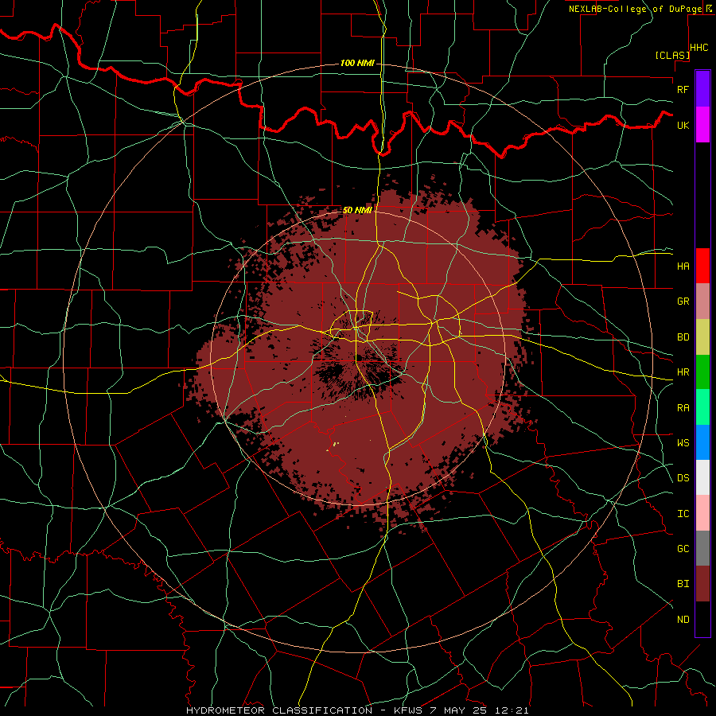Click the '100 NMI' range ring label
Viewport: 716px width, 716px height.
[357, 63]
